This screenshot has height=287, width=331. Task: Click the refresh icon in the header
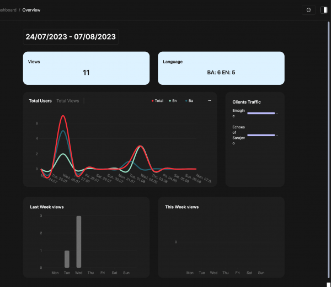(308, 10)
